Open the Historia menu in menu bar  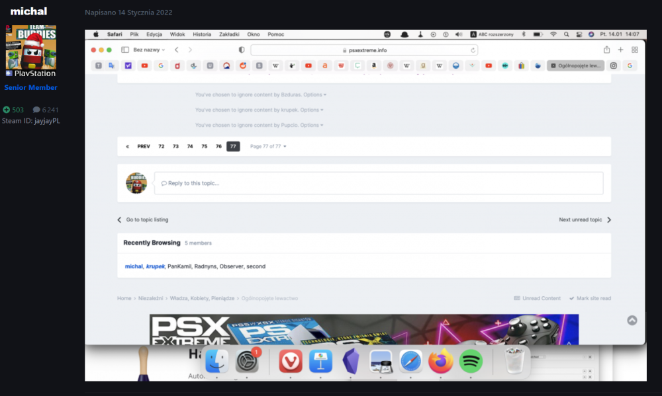click(x=202, y=34)
